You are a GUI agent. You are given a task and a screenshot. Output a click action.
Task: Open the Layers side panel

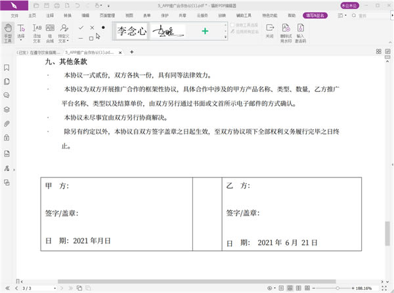(7, 109)
